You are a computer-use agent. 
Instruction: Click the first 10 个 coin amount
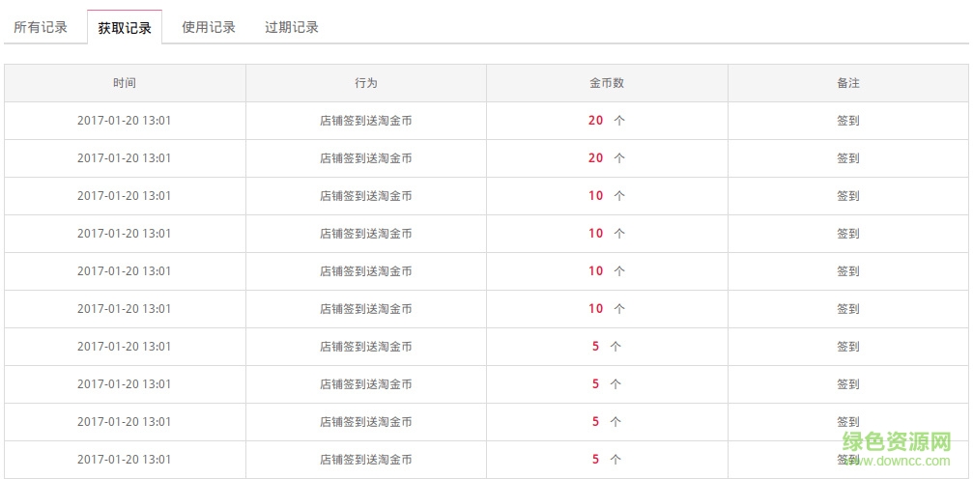(x=606, y=196)
